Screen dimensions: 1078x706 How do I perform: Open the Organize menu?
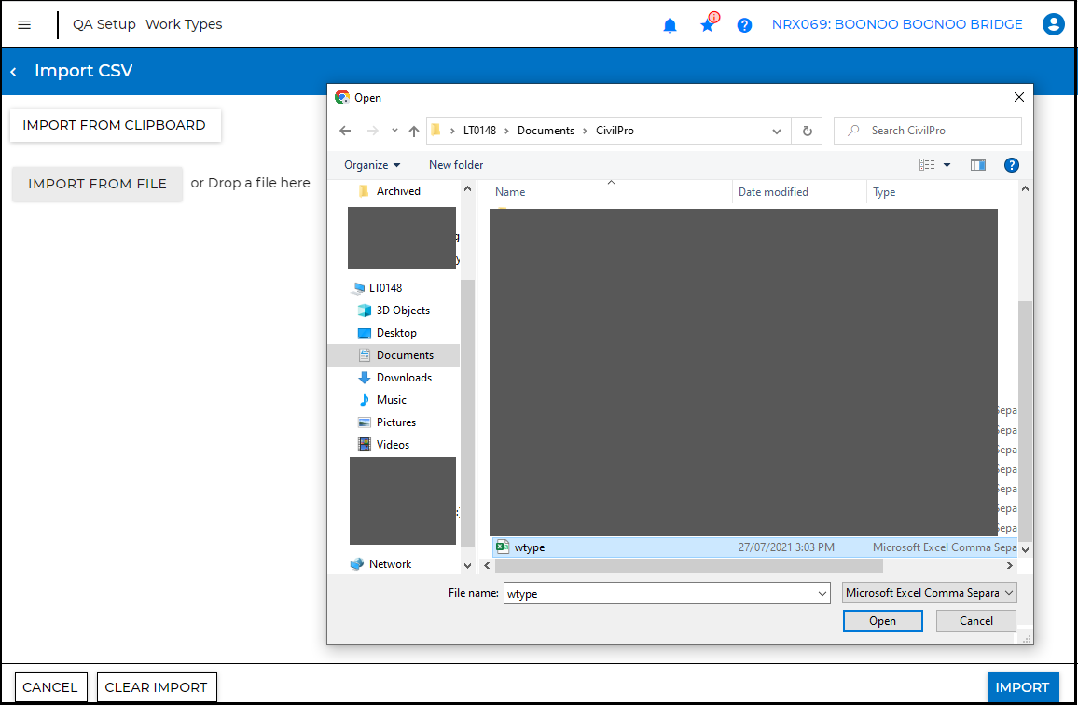372,165
